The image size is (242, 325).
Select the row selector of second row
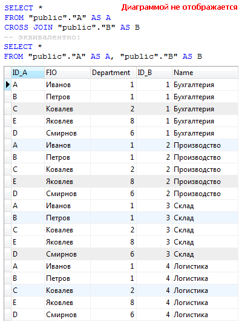(x=8, y=97)
